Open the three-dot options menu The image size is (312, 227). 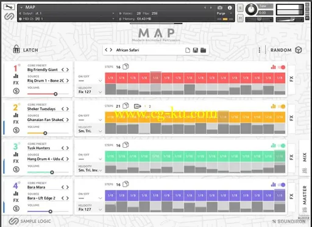260,50
